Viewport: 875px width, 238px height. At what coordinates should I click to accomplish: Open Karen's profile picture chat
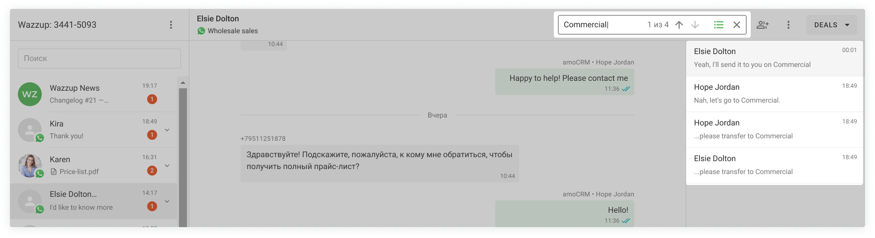(30, 166)
